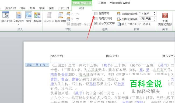
Task: Open 剪贴画 clip art
Action: 37,17
